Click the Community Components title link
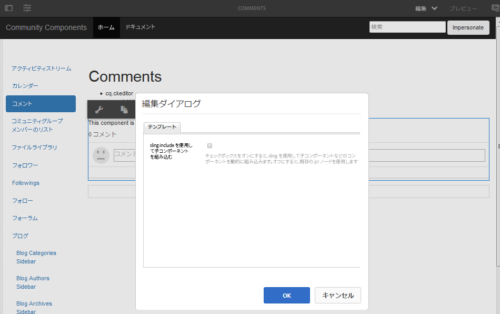Image resolution: width=500 pixels, height=314 pixels. point(46,27)
